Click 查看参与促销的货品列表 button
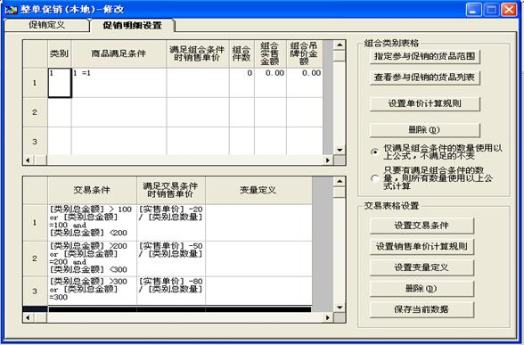Image resolution: width=524 pixels, height=345 pixels. 425,78
